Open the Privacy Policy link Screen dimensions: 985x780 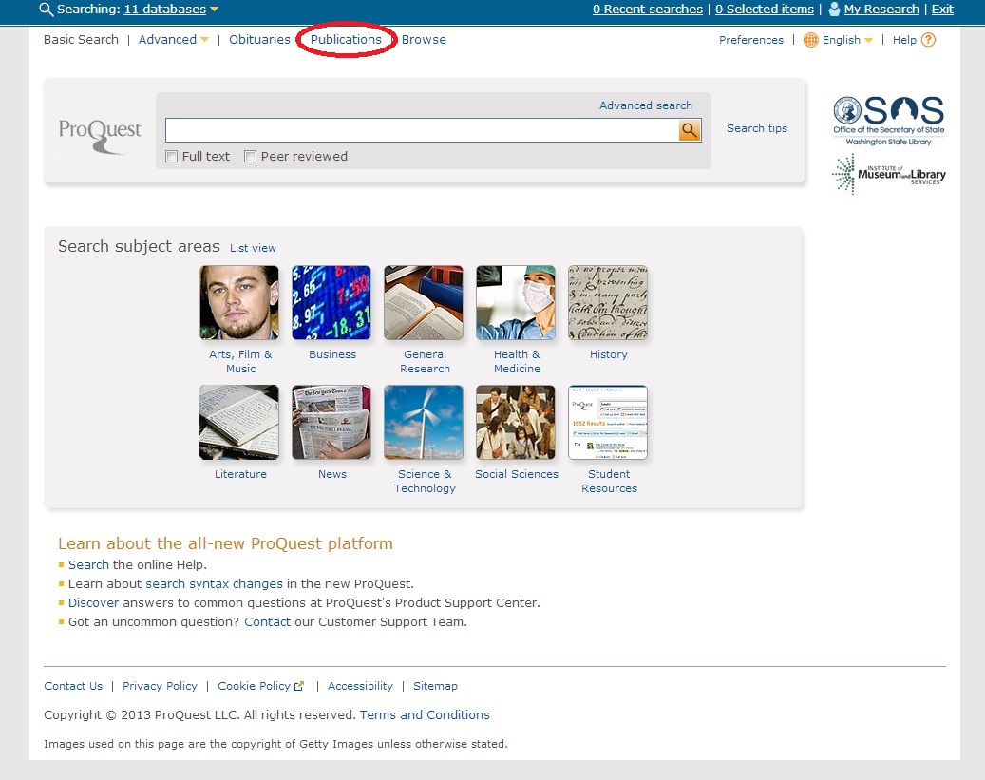pos(161,686)
